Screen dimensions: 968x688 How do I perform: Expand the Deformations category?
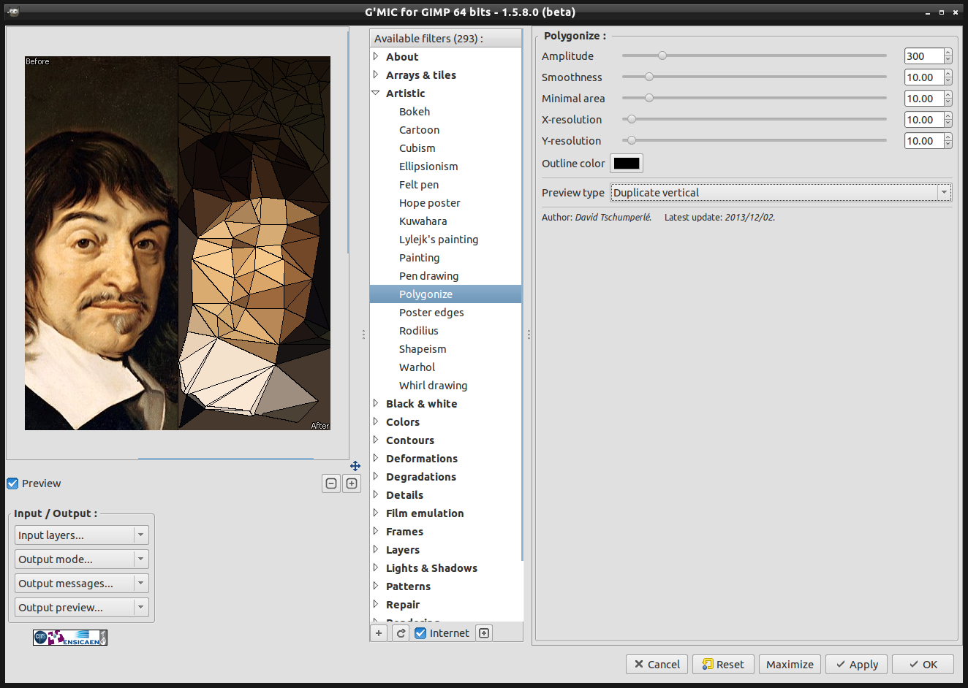(x=376, y=458)
